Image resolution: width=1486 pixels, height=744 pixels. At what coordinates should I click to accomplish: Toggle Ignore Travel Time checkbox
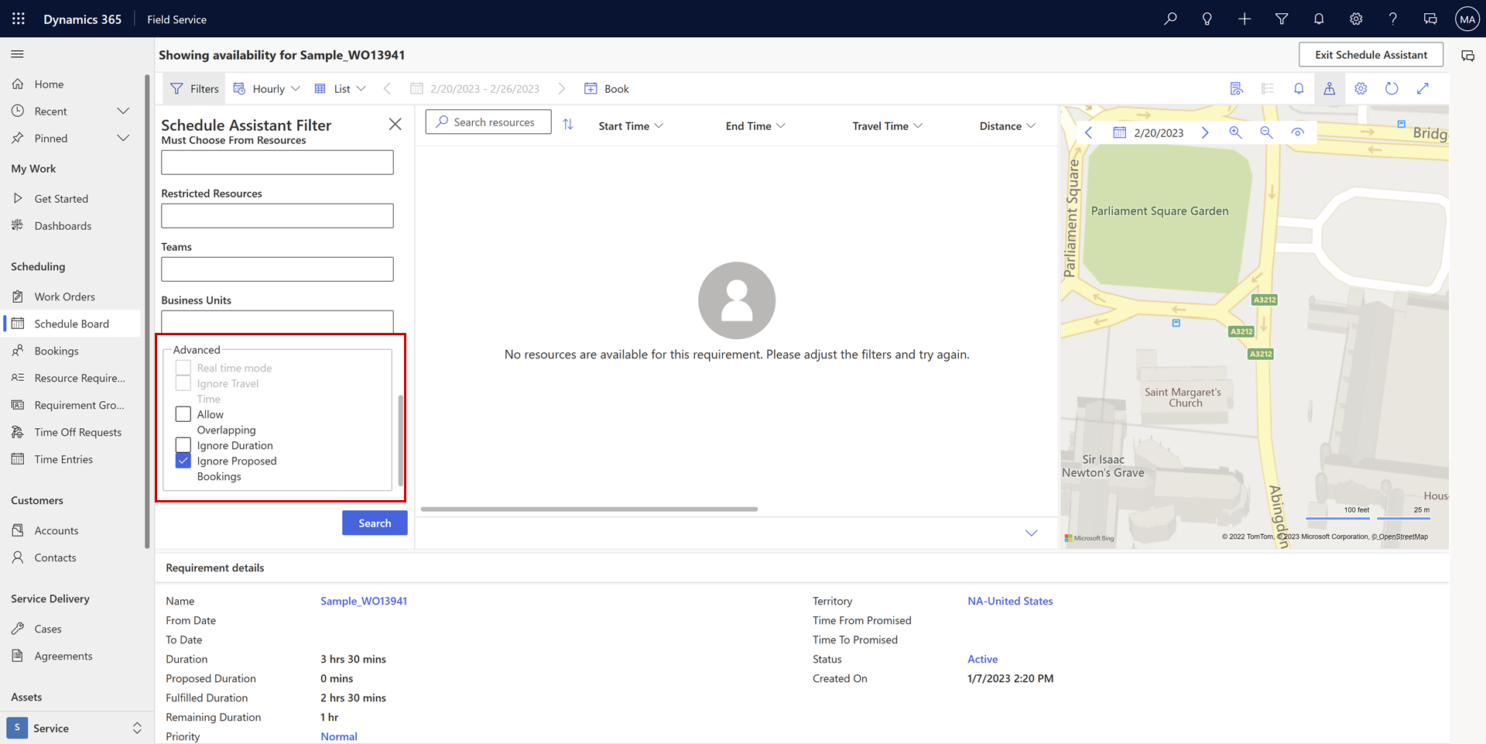tap(183, 383)
